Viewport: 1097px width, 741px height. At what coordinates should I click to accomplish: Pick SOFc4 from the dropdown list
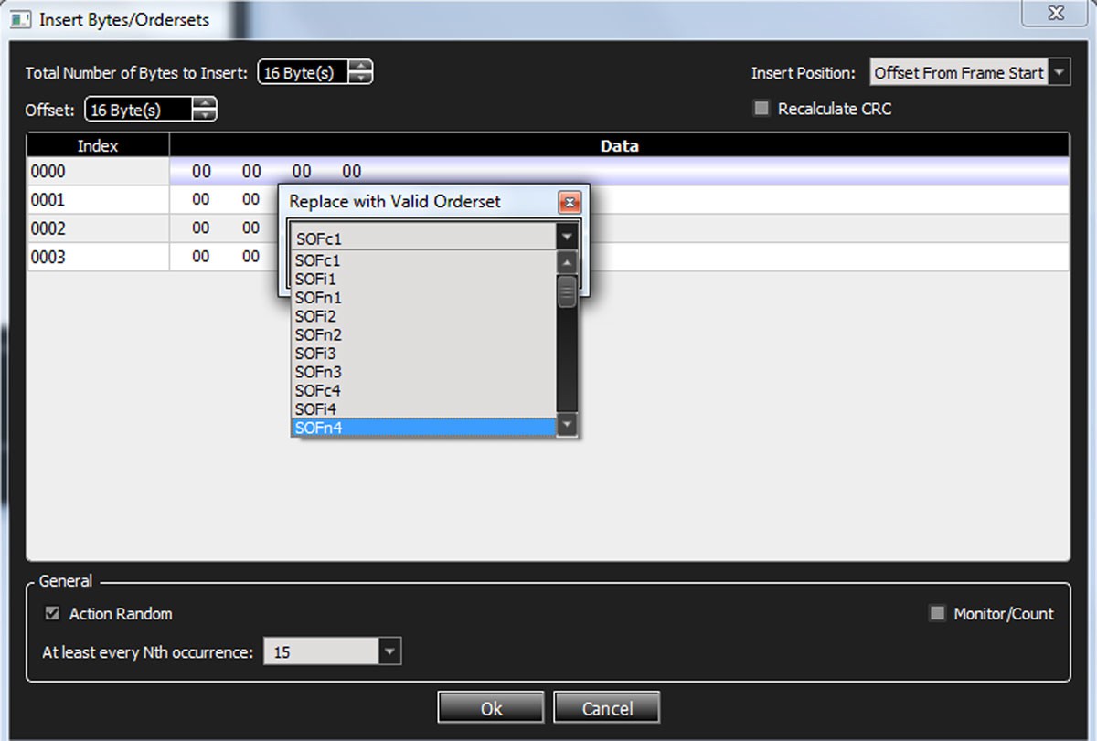[x=424, y=390]
